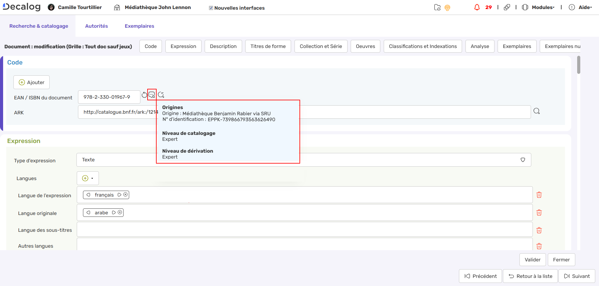Screen dimensions: 599x286
Task: Launch the ARK search magnifier icon
Action: (x=537, y=111)
